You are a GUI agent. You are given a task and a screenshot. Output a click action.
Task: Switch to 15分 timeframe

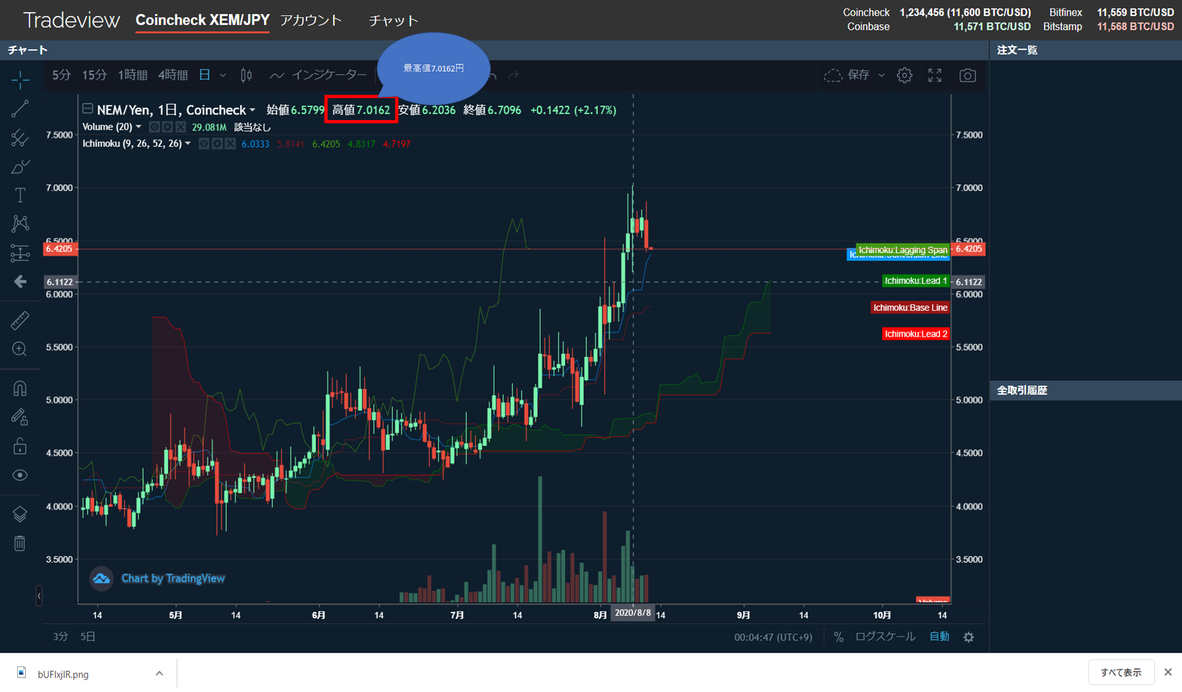point(95,75)
